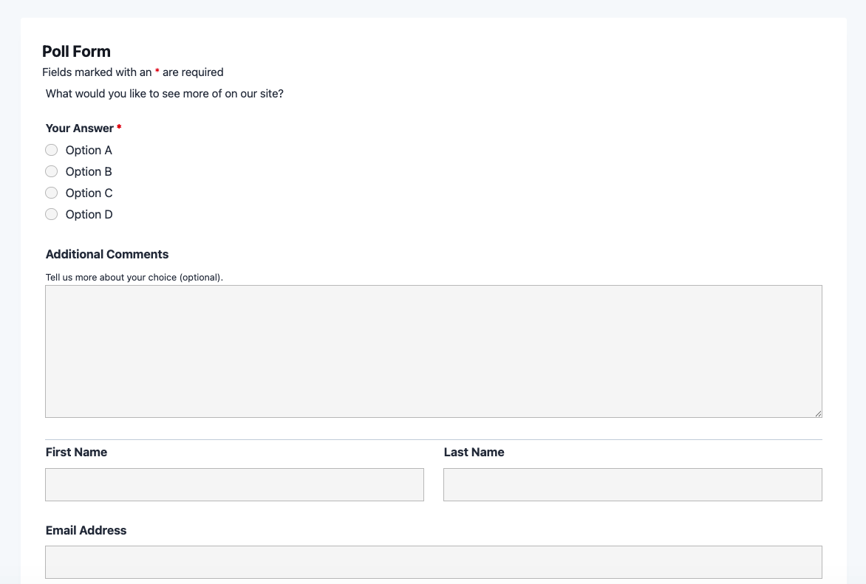Click the 'Option B' label text
866x584 pixels.
pyautogui.click(x=89, y=171)
